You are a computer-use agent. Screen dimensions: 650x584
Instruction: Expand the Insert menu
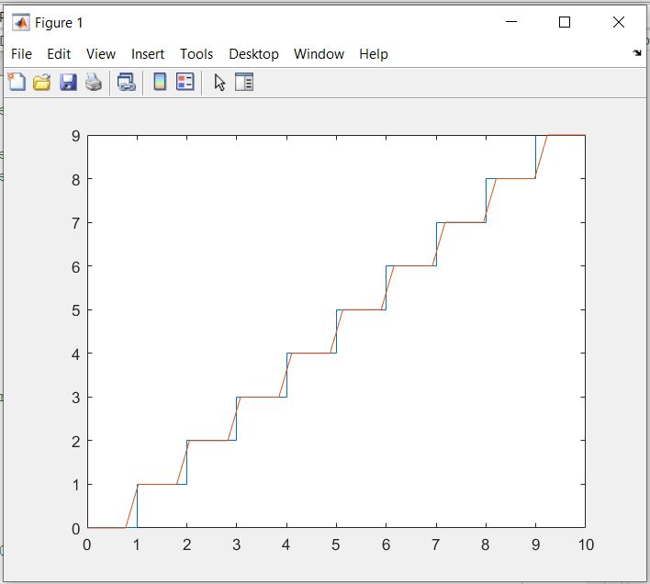click(x=148, y=54)
